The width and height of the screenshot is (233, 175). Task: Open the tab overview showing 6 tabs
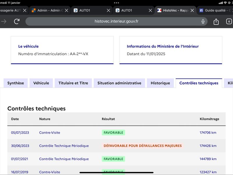point(229,21)
